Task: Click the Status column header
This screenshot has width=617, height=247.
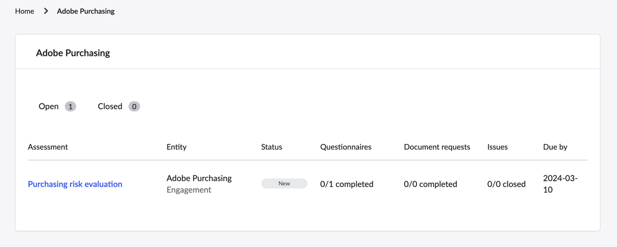Action: [271, 147]
